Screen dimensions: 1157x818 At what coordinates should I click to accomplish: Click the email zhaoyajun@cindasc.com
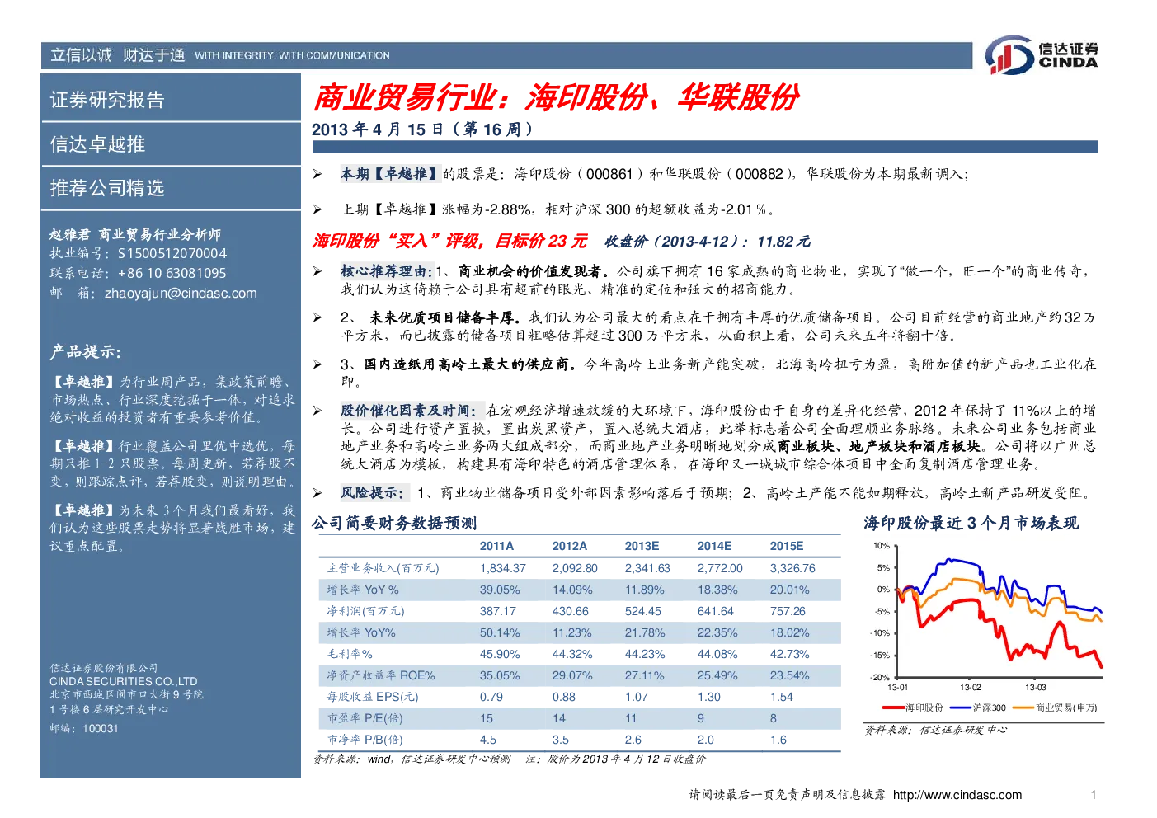[x=181, y=294]
